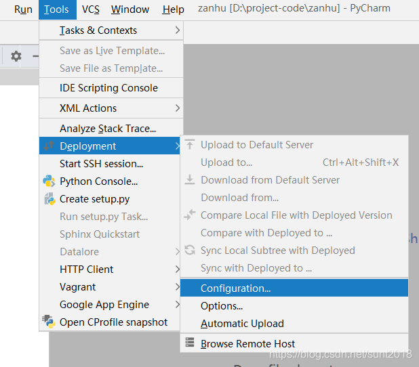
Task: Click Save as Live Template...
Action: point(111,51)
